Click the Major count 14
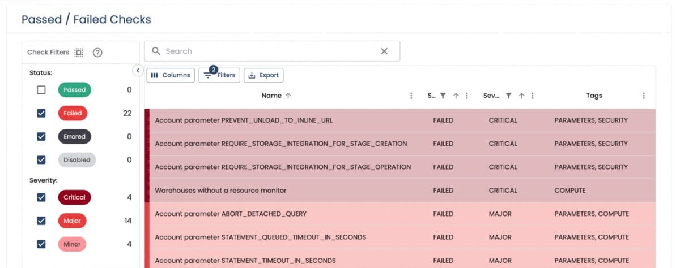 click(128, 221)
